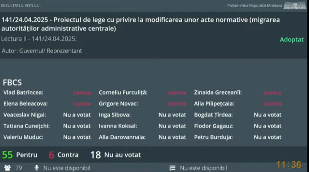The width and height of the screenshot is (309, 172).
Task: Select Inga Sibova's "Nu a votat" status
Action: pos(172,115)
